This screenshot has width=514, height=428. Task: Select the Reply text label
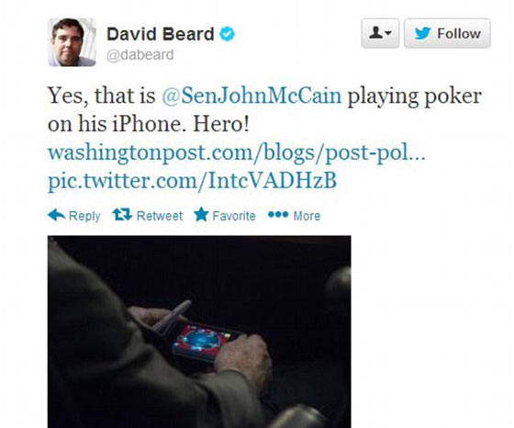pos(84,216)
